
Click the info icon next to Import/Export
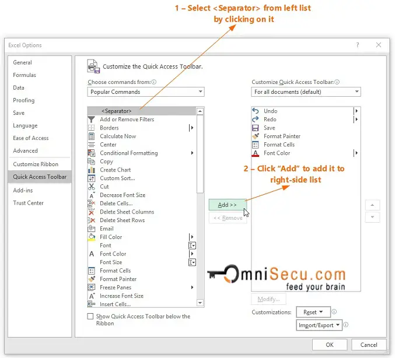pyautogui.click(x=346, y=325)
